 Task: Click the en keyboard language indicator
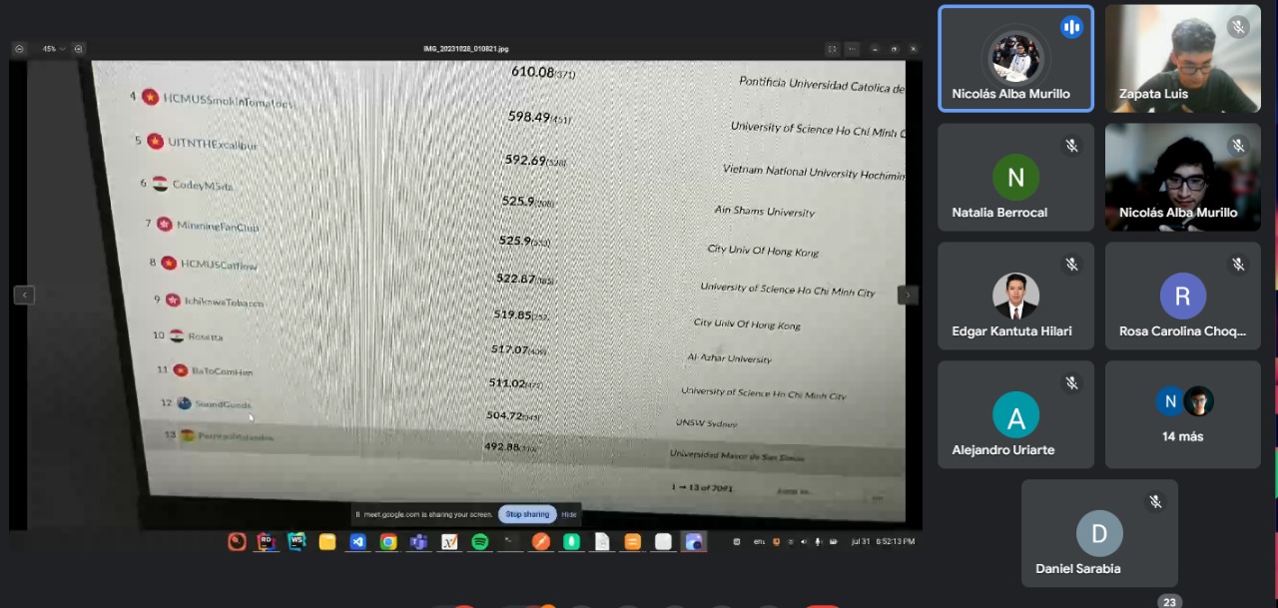pos(759,542)
